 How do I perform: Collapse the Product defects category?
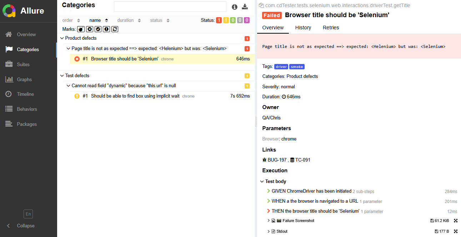(x=62, y=38)
